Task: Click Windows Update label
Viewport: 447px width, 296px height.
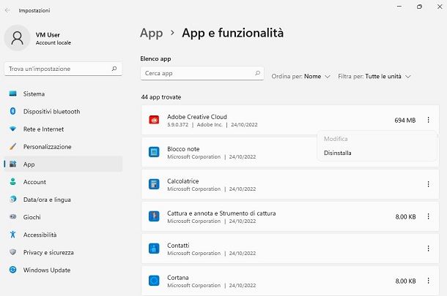Action: (x=47, y=270)
